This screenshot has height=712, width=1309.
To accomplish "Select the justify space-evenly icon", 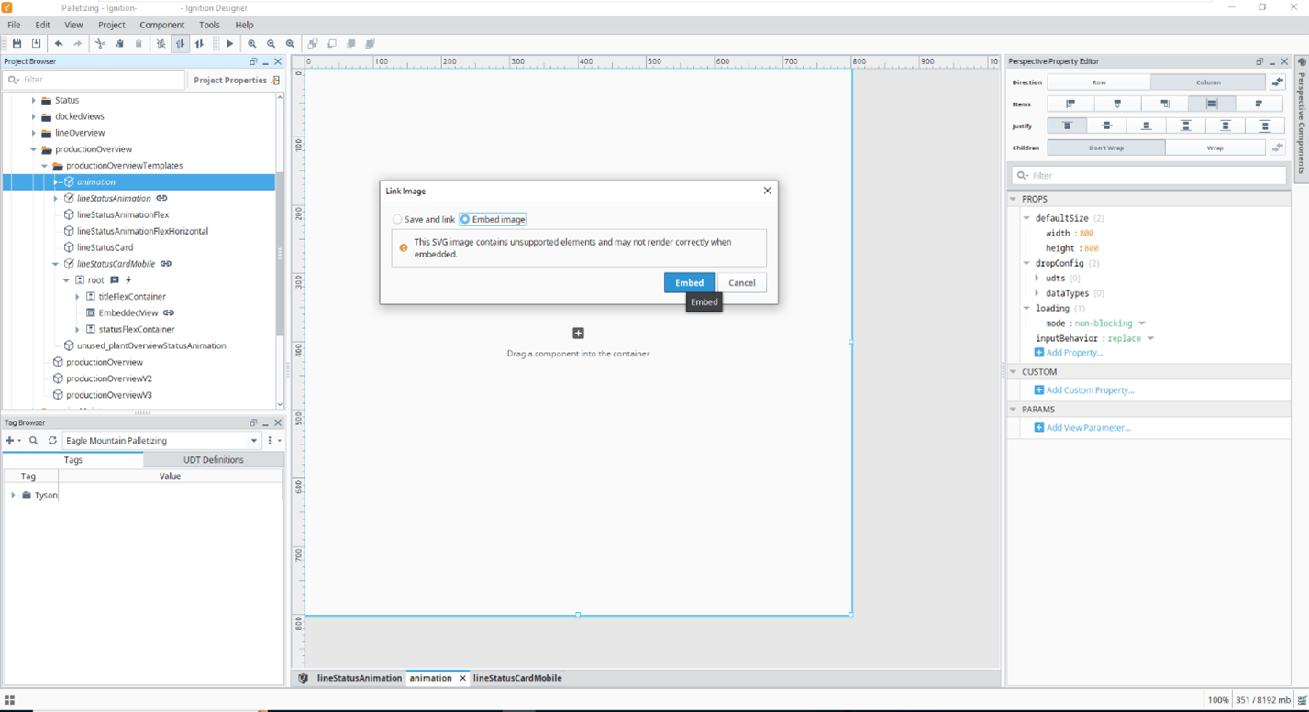I will [x=1265, y=126].
